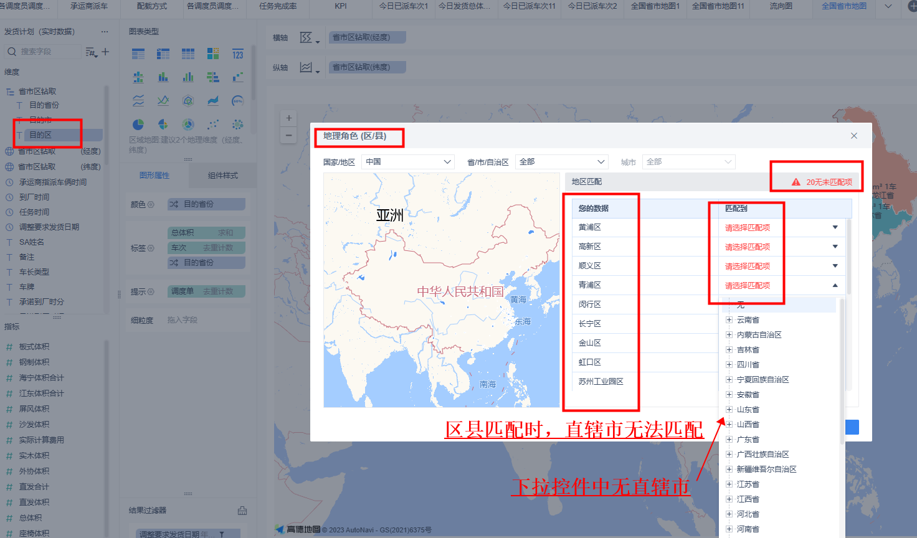The image size is (917, 538).
Task: Select the 目的省份 dimension field
Action: 44,105
